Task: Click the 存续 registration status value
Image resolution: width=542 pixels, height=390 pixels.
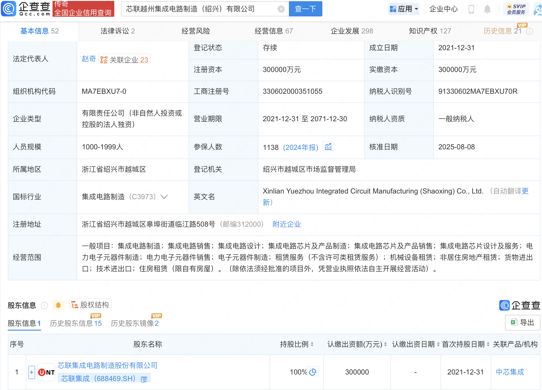Action: point(270,48)
